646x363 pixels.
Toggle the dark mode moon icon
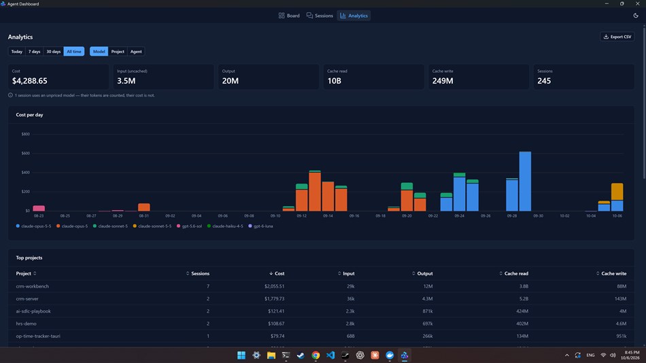(x=636, y=16)
